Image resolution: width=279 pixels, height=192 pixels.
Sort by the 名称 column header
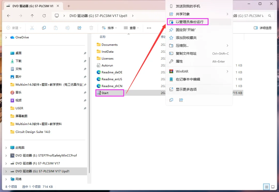pyautogui.click(x=103, y=37)
